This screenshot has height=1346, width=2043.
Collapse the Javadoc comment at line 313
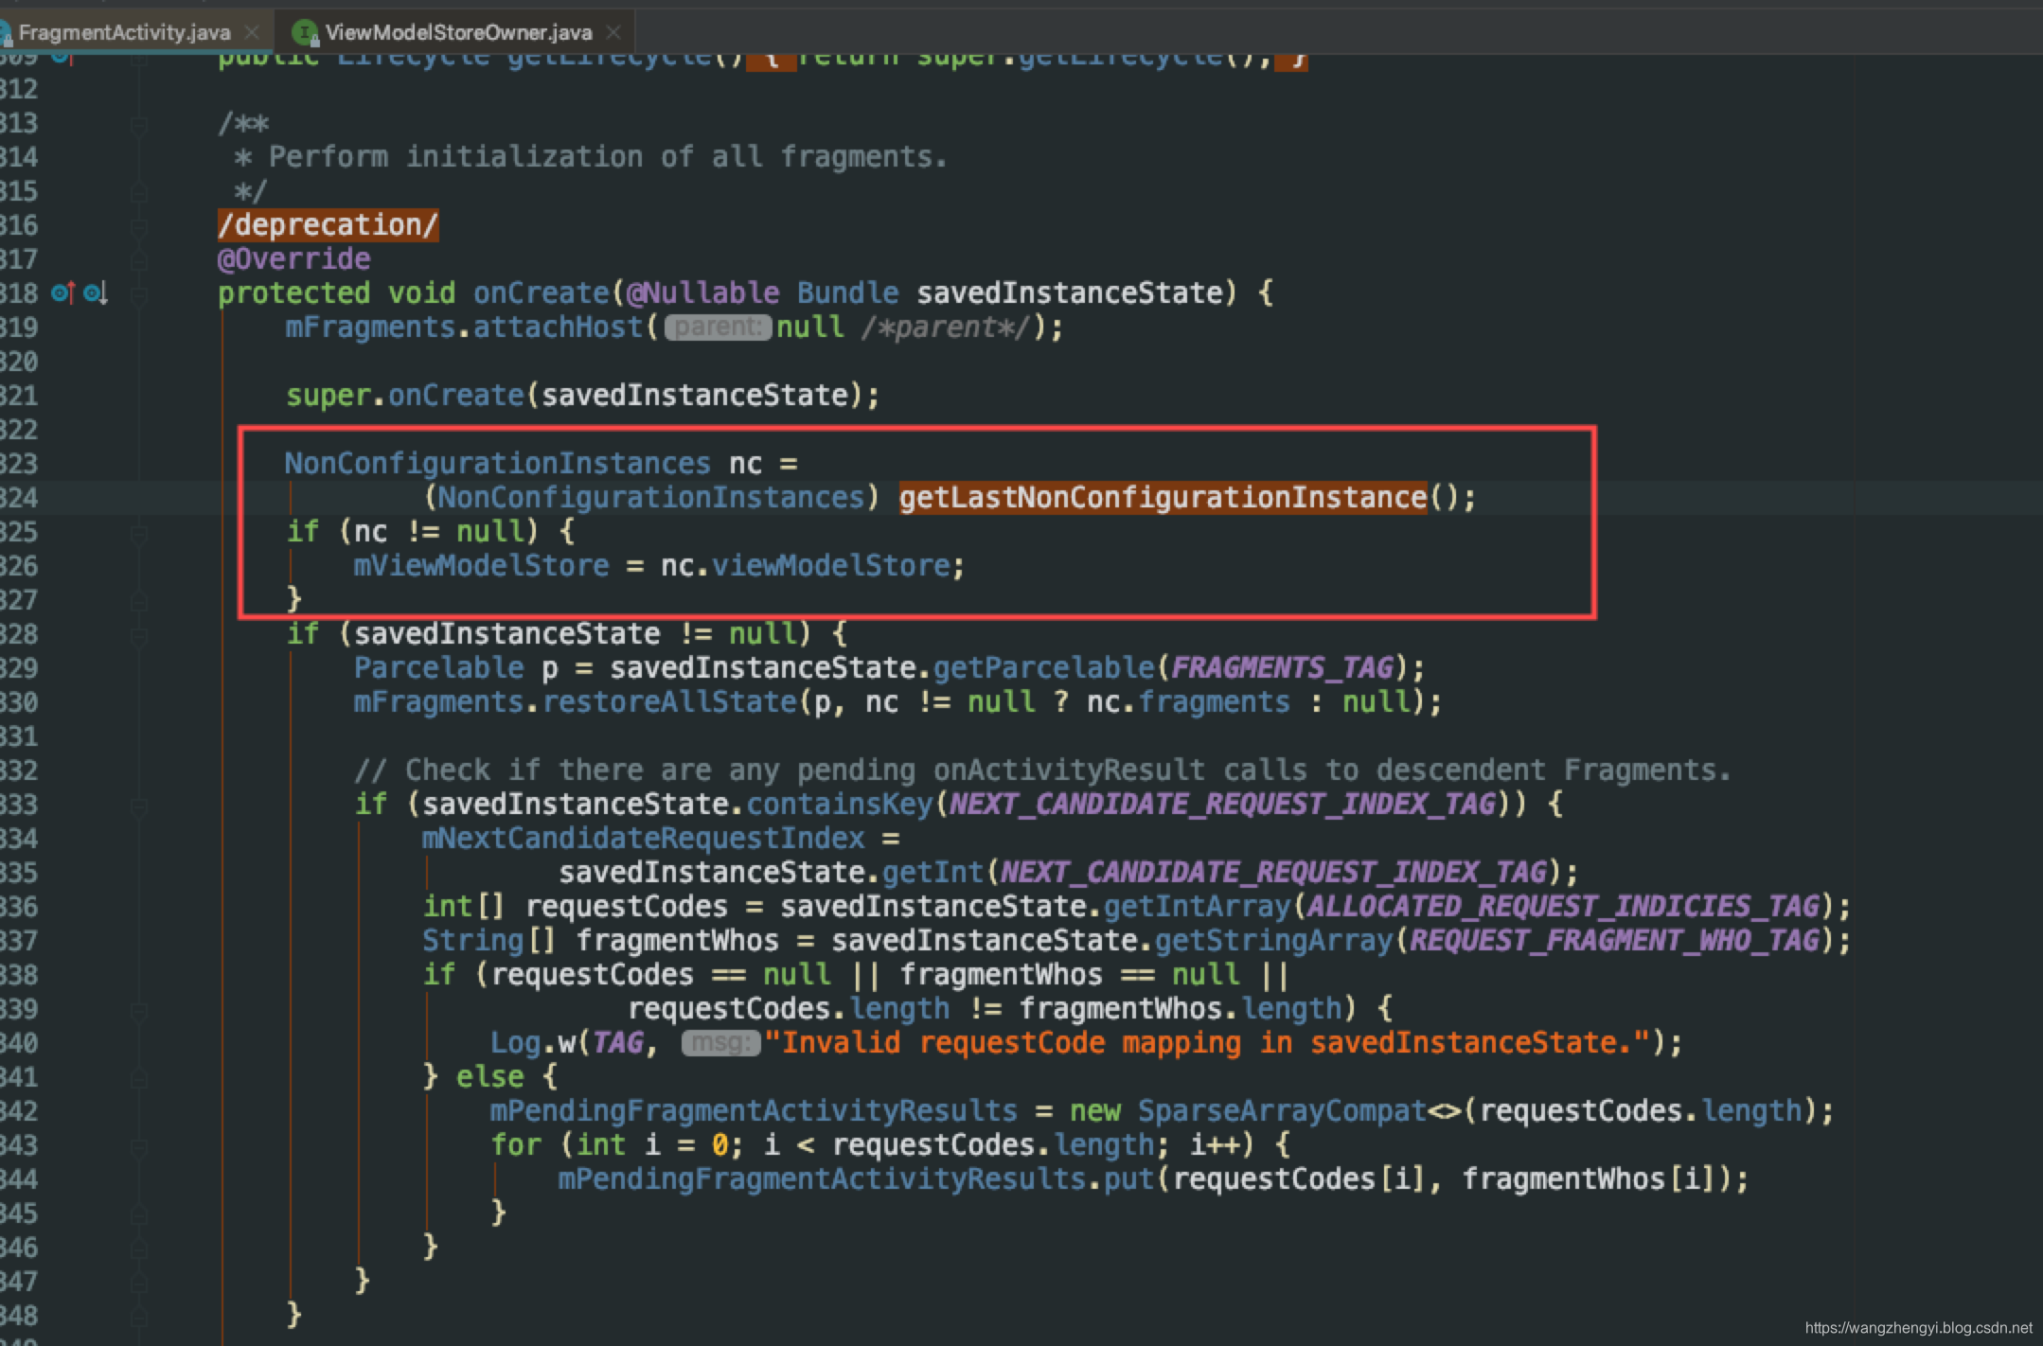tap(139, 124)
